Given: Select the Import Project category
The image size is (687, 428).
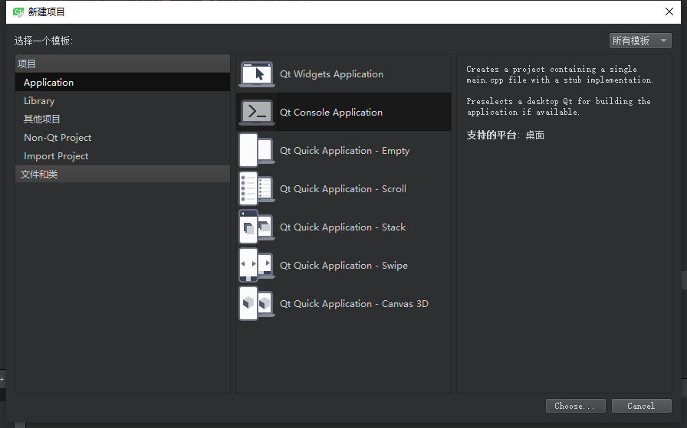Looking at the screenshot, I should pos(123,155).
